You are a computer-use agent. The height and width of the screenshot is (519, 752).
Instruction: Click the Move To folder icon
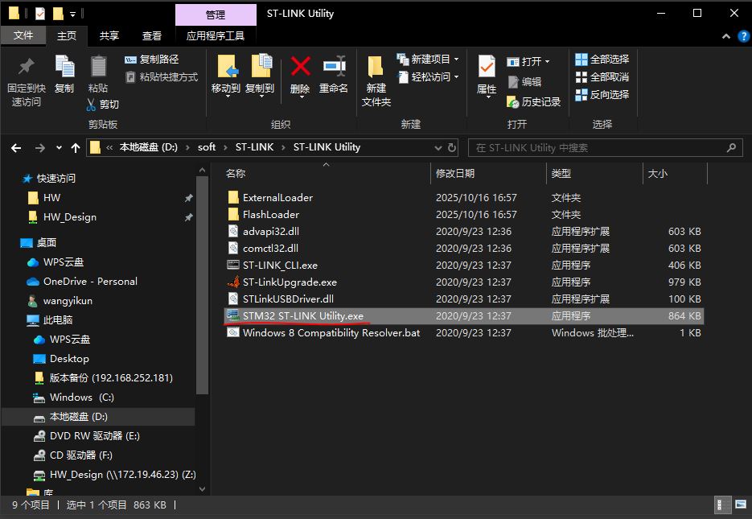point(228,67)
